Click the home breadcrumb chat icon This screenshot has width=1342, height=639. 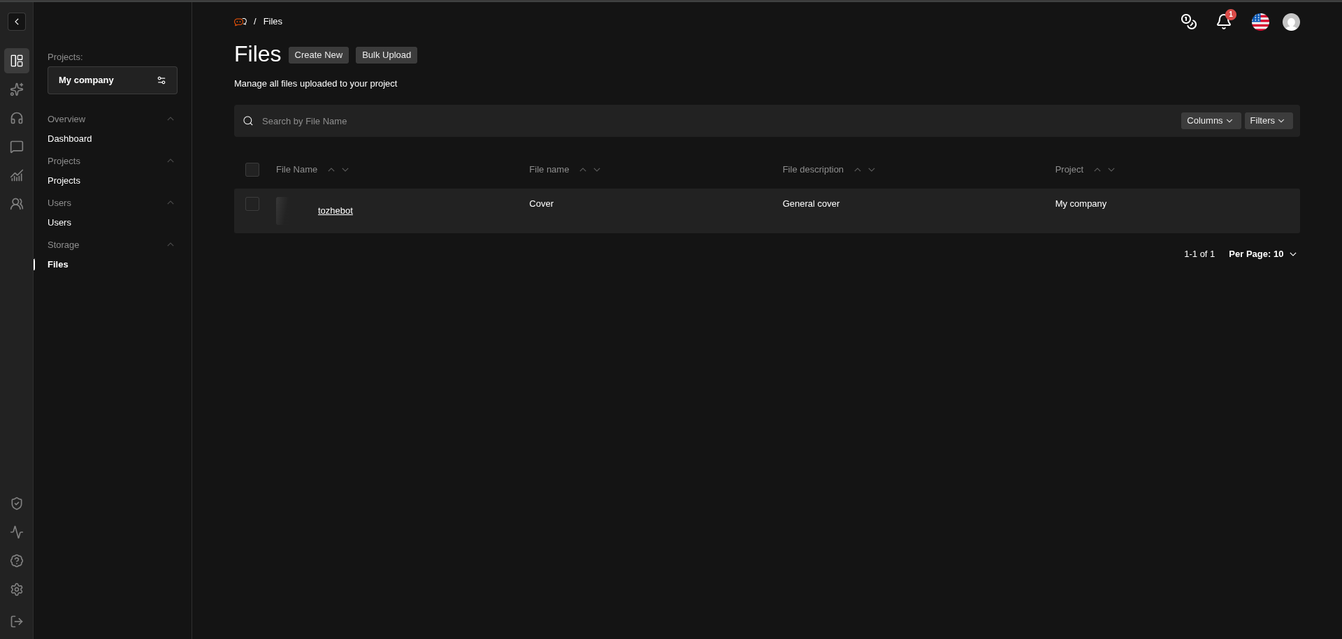point(240,22)
